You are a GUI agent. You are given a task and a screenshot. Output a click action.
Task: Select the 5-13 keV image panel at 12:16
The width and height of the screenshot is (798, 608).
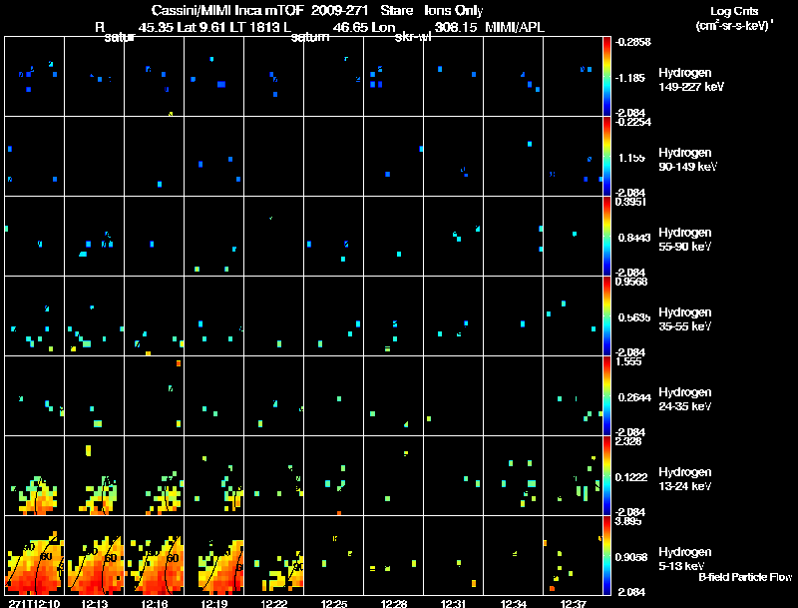[155, 555]
